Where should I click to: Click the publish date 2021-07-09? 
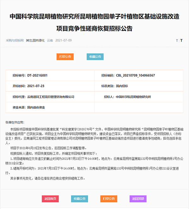tap(64, 41)
